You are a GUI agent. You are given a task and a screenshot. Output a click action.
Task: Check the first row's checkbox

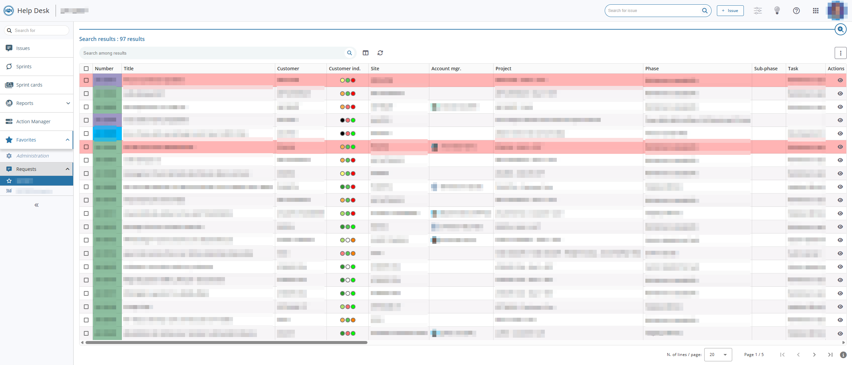[86, 80]
